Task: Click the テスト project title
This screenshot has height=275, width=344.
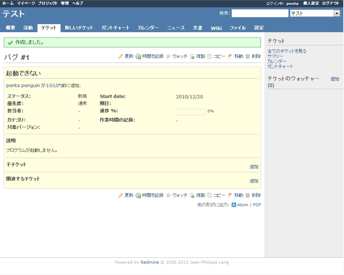Action: (x=13, y=14)
